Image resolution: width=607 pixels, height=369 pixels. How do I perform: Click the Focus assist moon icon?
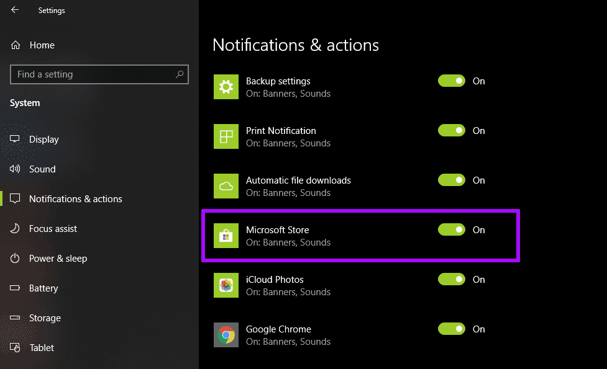(15, 228)
